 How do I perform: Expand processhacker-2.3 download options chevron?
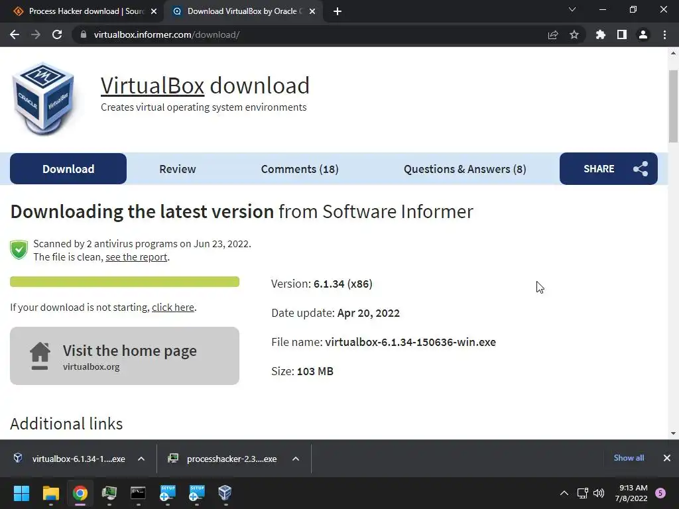(x=296, y=459)
